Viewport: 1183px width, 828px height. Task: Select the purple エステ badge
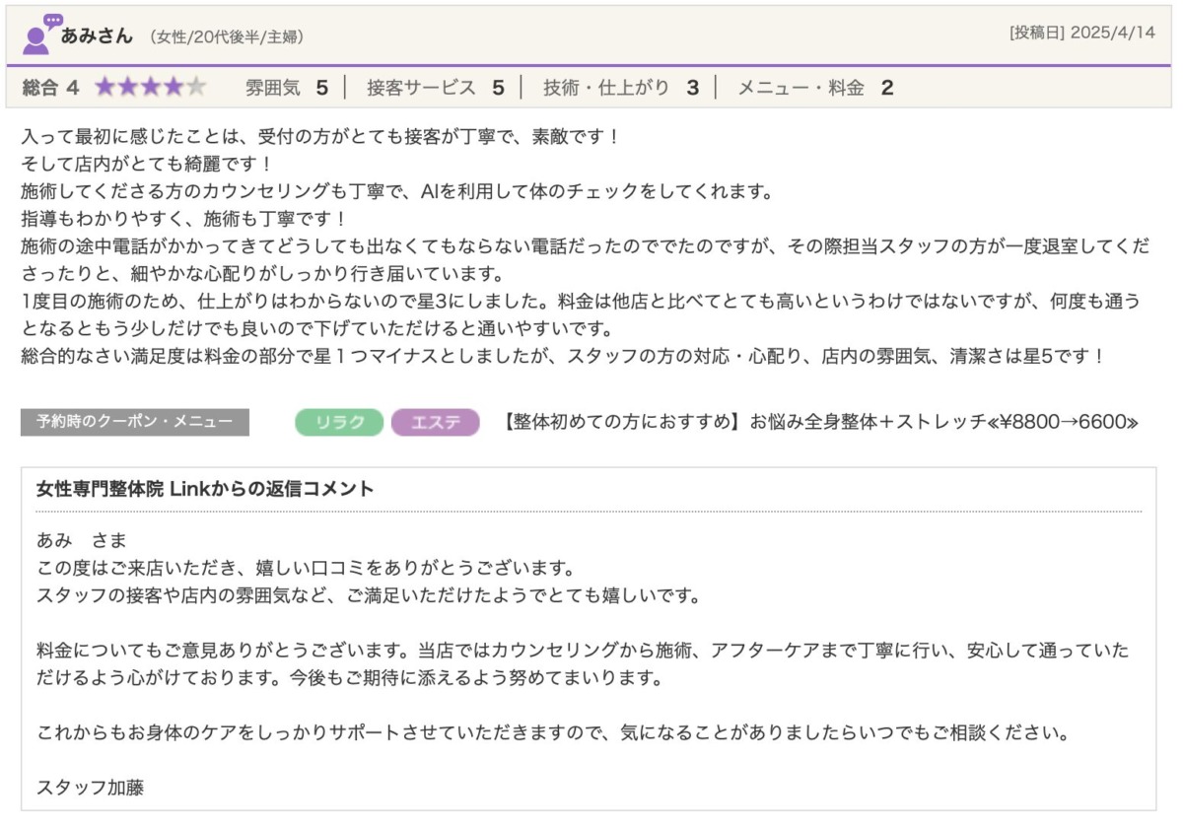[x=435, y=423]
